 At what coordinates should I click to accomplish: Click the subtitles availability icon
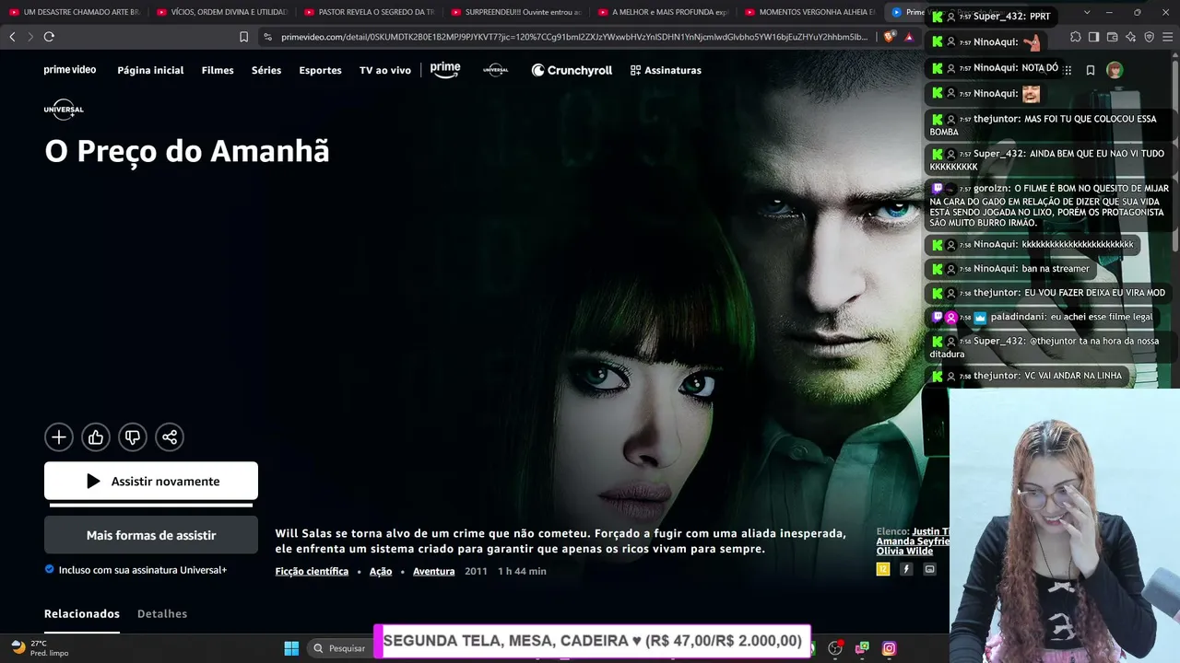click(929, 569)
